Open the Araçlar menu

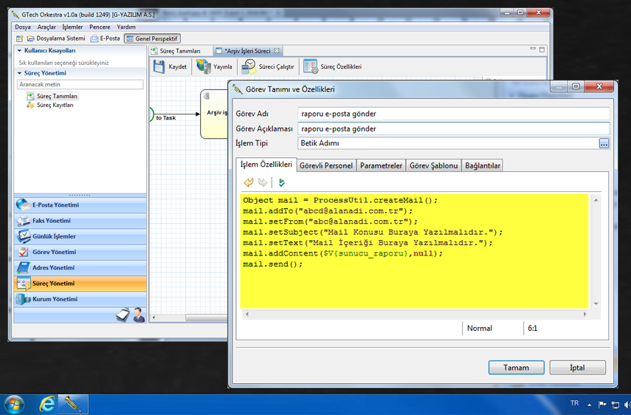click(x=46, y=27)
